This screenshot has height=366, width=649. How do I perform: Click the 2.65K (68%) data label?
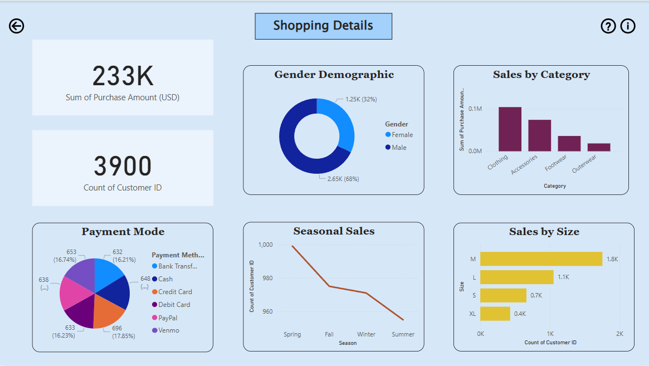(343, 179)
